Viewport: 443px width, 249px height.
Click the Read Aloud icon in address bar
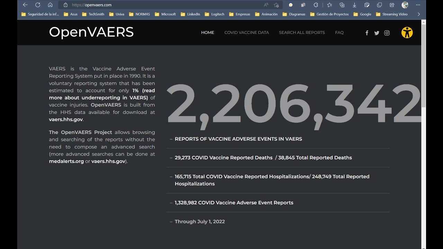pos(266,5)
